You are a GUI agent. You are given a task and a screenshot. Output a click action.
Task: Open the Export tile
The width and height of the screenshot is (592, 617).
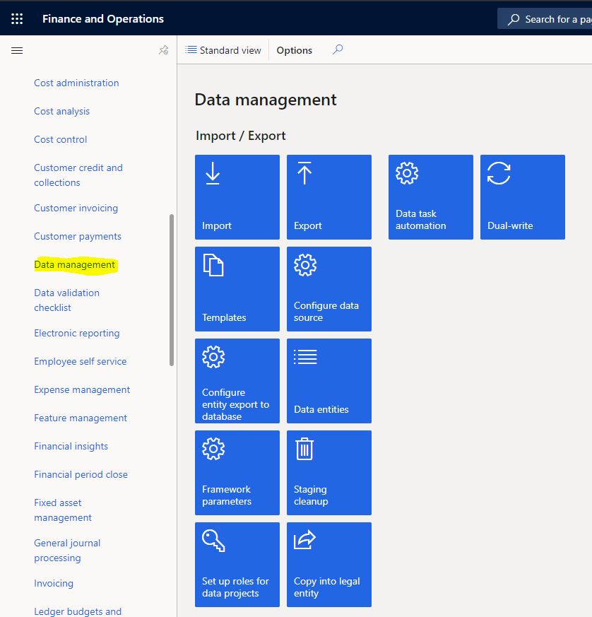(x=328, y=196)
